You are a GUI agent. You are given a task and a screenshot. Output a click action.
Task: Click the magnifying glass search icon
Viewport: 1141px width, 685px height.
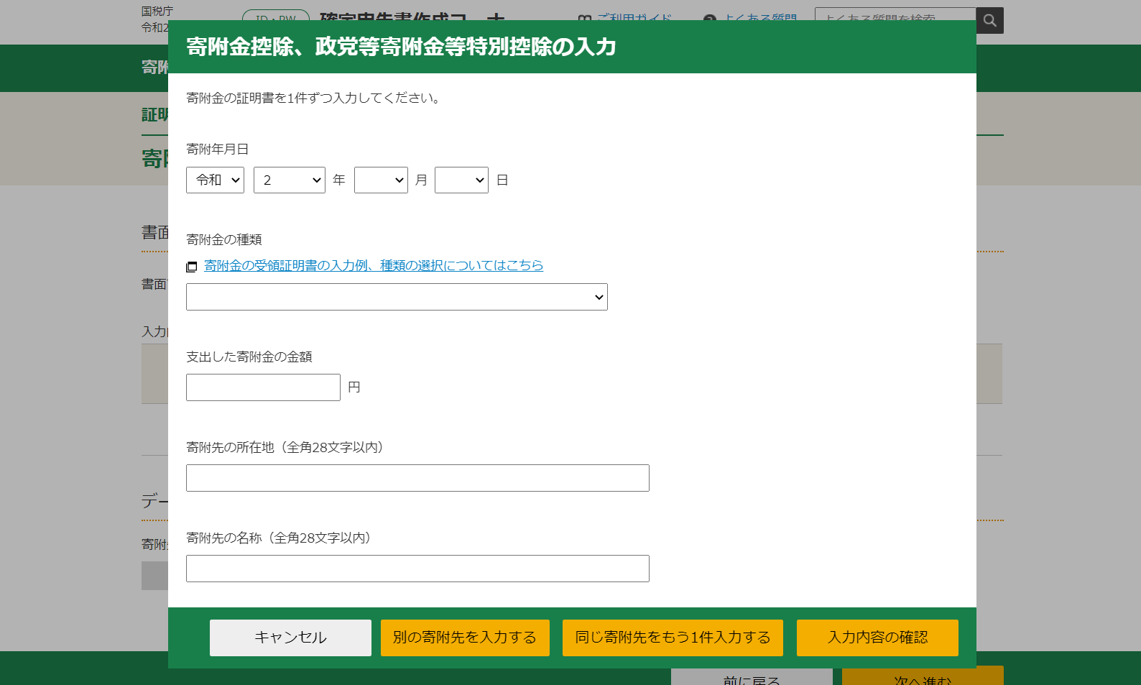989,20
